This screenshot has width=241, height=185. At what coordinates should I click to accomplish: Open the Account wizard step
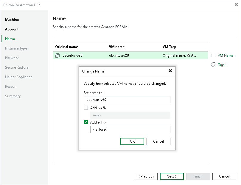[x=12, y=29]
